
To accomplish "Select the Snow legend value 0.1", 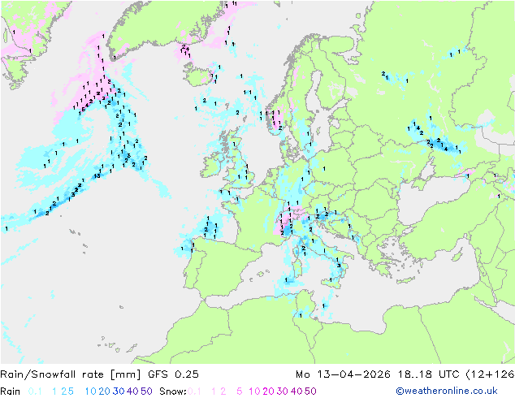I will coord(194,392).
